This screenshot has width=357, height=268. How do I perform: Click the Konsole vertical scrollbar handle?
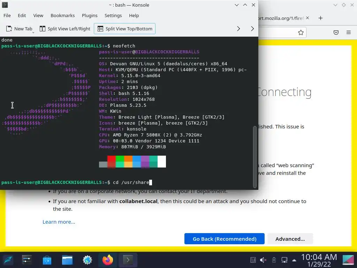(255, 157)
